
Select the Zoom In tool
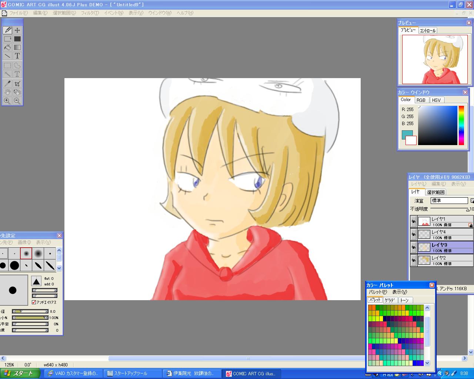(x=7, y=101)
